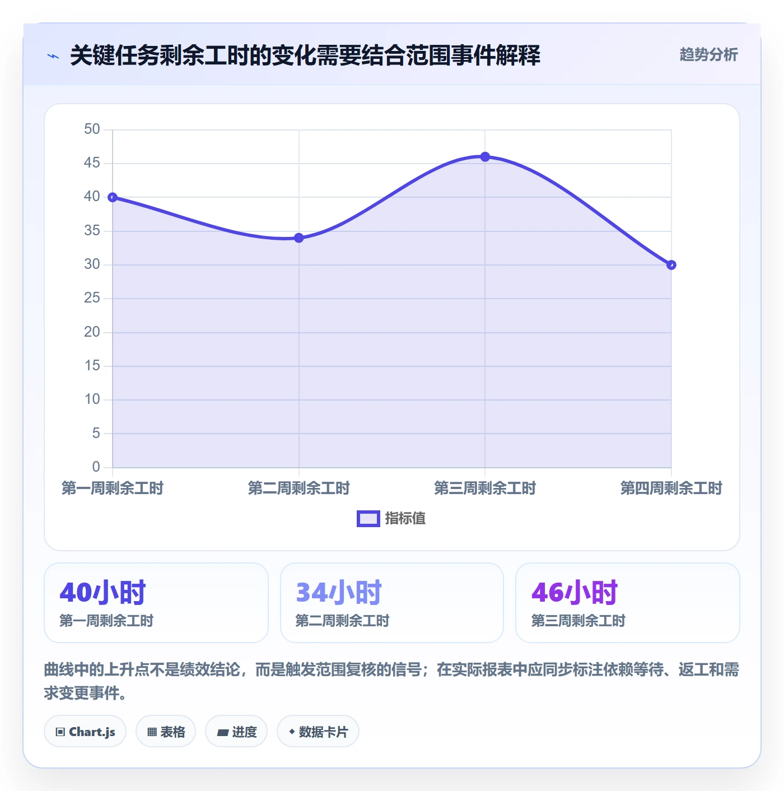Image resolution: width=784 pixels, height=791 pixels.
Task: Click the first week data point at 40
Action: (113, 197)
